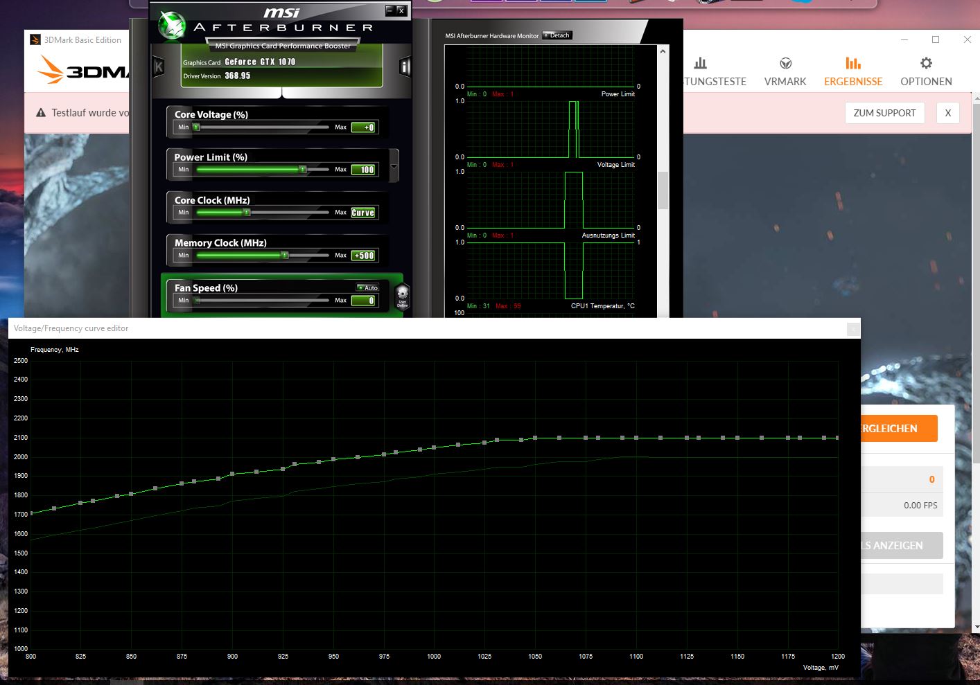This screenshot has width=980, height=685.
Task: Click the Voltage, mV axis label
Action: click(821, 668)
